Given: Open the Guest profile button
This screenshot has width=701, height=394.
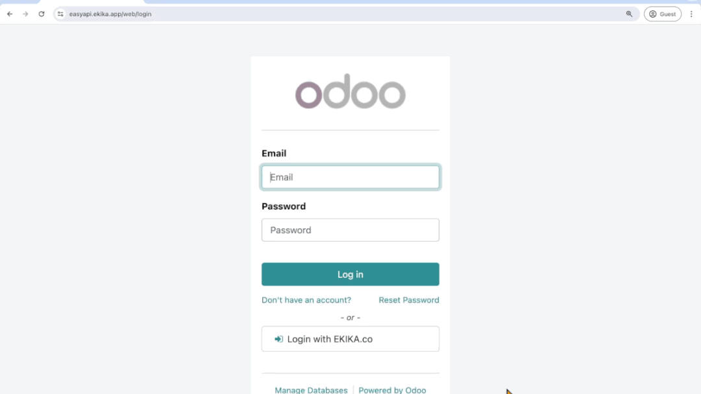Looking at the screenshot, I should pyautogui.click(x=662, y=14).
